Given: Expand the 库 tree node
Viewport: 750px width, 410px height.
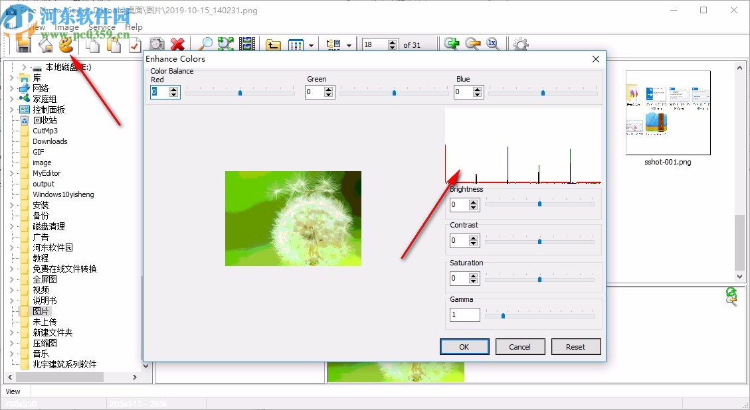Looking at the screenshot, I should pos(12,78).
